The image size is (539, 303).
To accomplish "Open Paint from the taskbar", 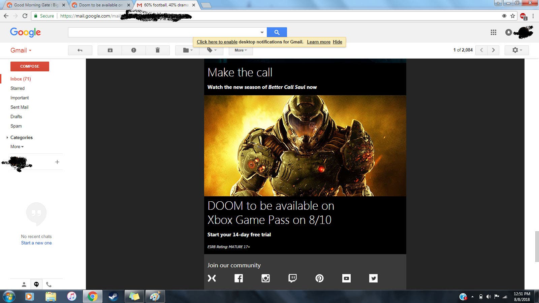I will (x=155, y=297).
